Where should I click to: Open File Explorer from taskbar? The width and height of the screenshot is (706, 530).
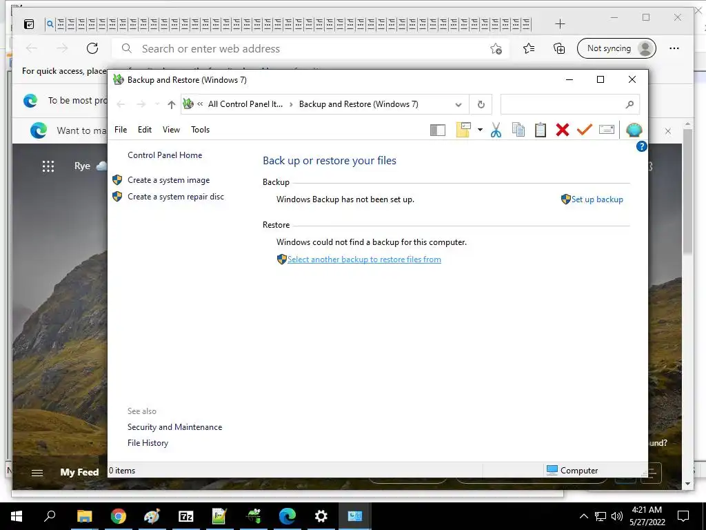(84, 516)
